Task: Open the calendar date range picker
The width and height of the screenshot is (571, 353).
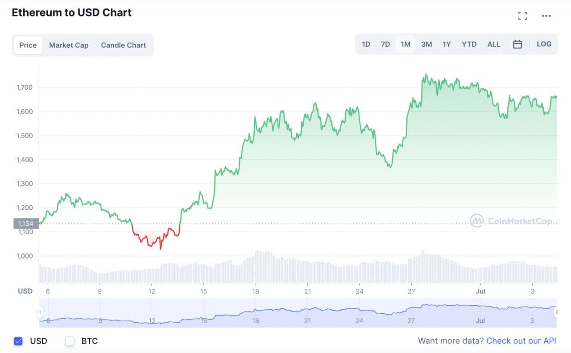Action: click(x=517, y=44)
